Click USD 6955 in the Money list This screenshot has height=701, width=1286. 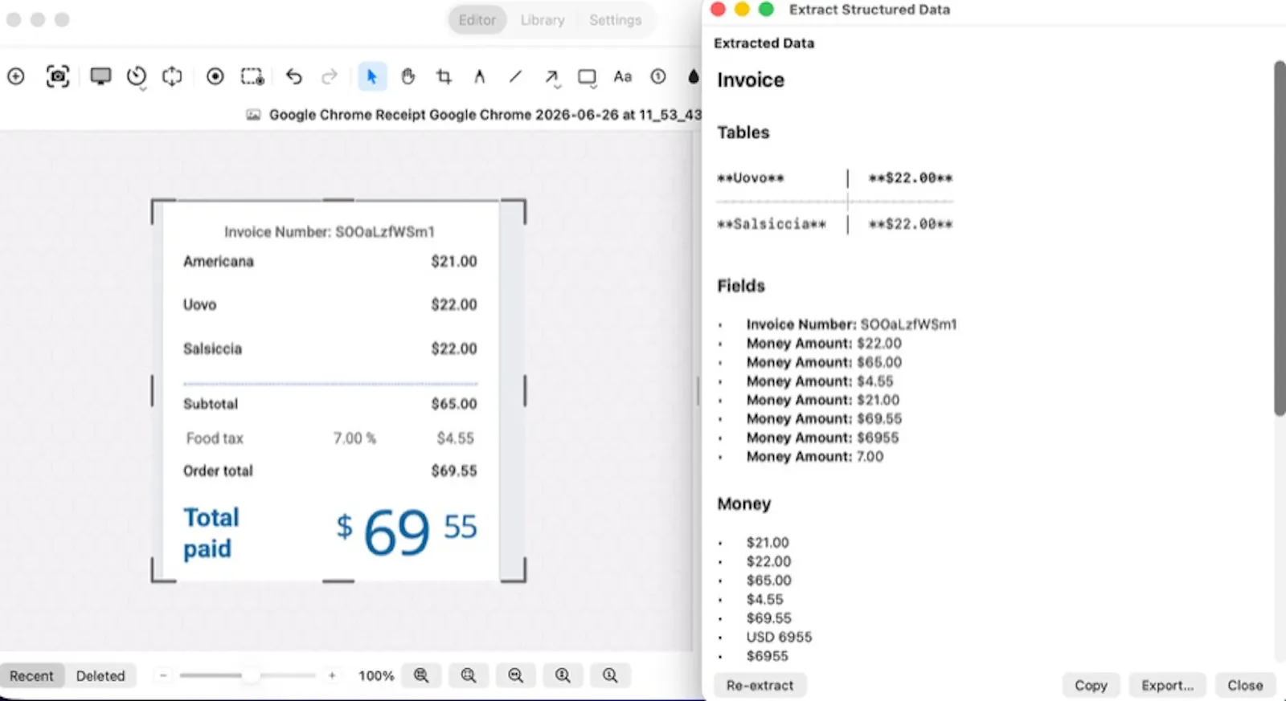point(779,637)
